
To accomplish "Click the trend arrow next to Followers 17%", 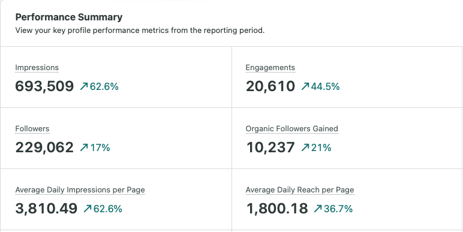I will click(84, 147).
